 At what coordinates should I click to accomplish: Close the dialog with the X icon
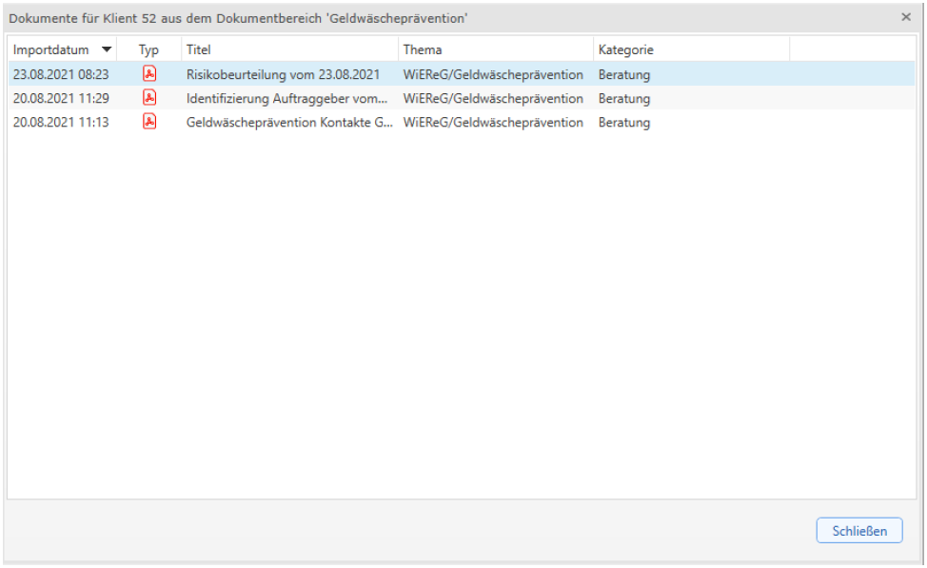click(906, 17)
